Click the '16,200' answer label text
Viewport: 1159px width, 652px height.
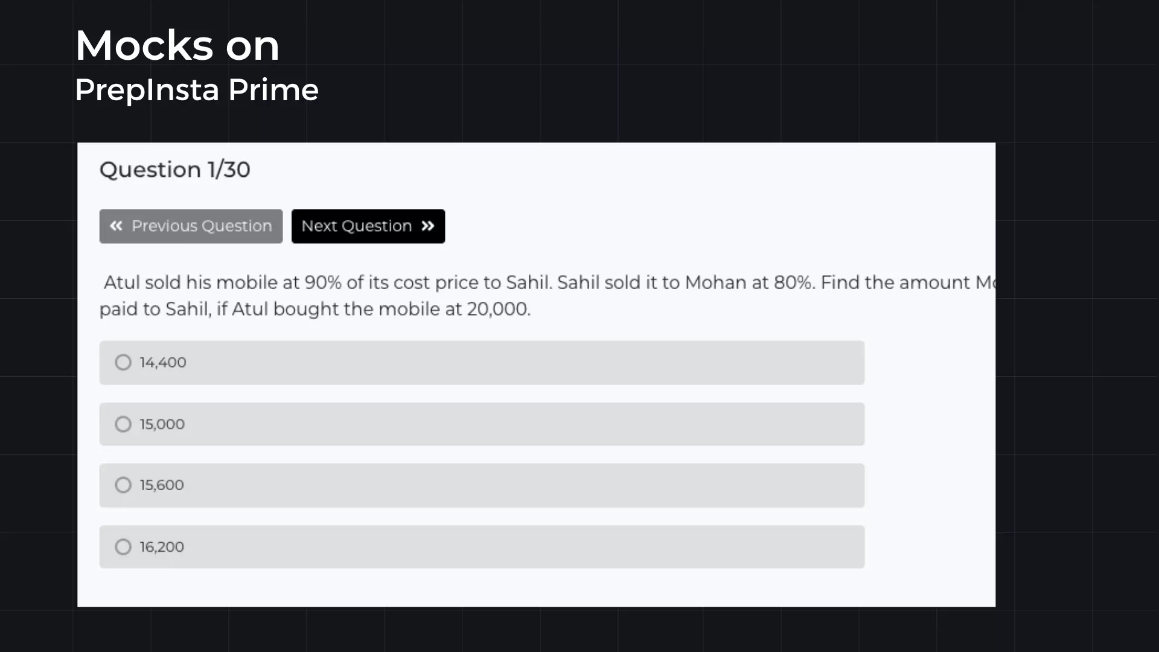click(162, 547)
